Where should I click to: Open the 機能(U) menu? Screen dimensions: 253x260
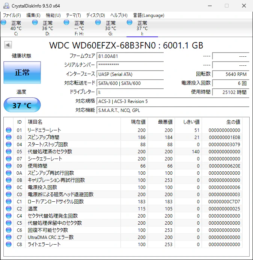point(53,15)
